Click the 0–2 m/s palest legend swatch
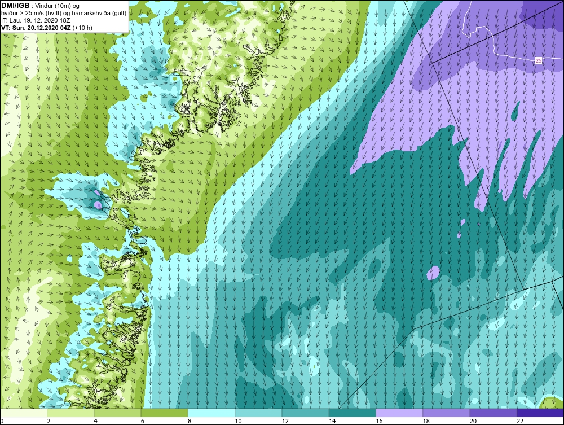Viewport: 564px width, 425px height. 24,413
